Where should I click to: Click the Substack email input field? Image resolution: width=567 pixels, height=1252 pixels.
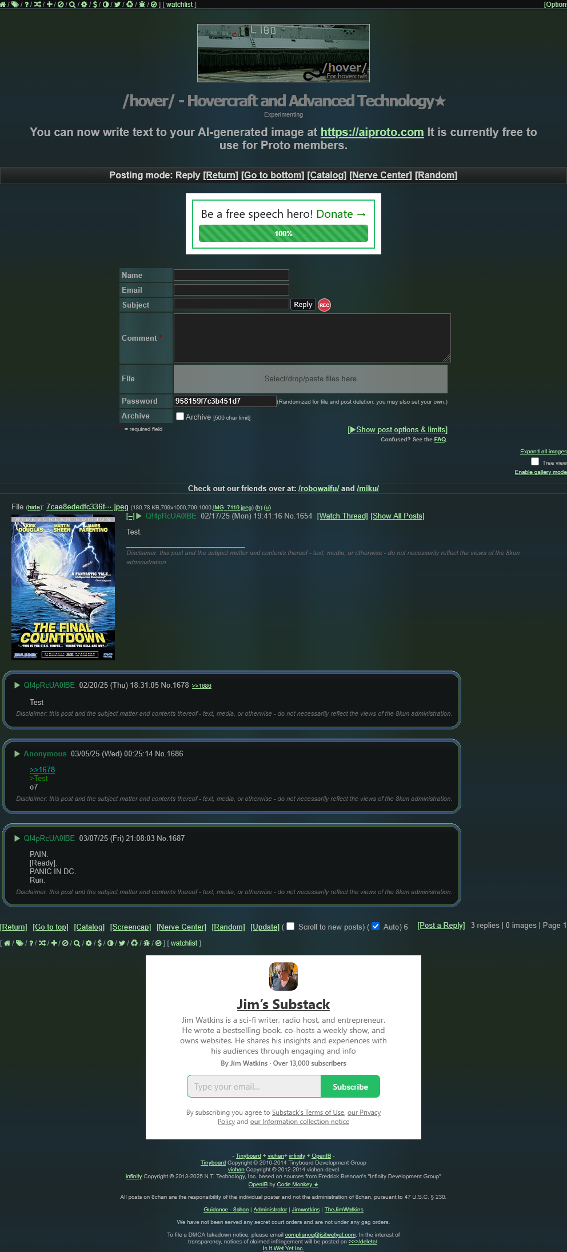coord(254,1086)
